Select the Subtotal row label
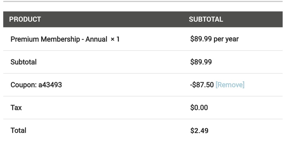Screen dimensions: 290x143 click(23, 62)
